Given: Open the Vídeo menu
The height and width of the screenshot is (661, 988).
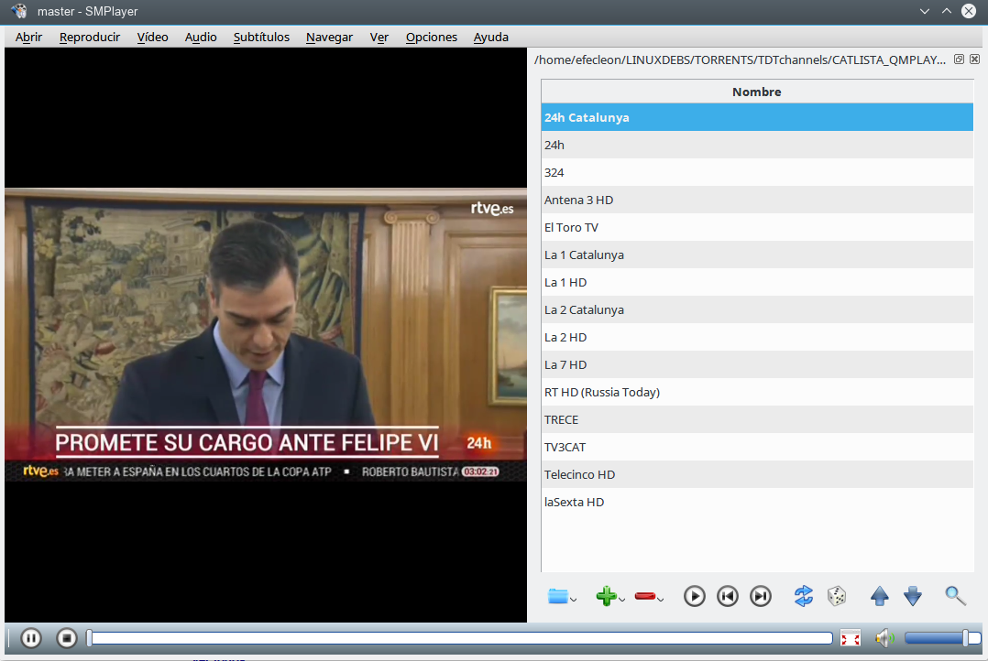Looking at the screenshot, I should [152, 38].
